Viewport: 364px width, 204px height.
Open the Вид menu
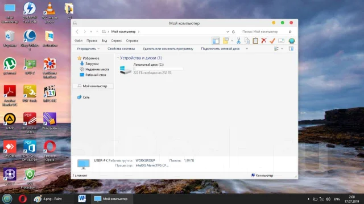point(104,41)
